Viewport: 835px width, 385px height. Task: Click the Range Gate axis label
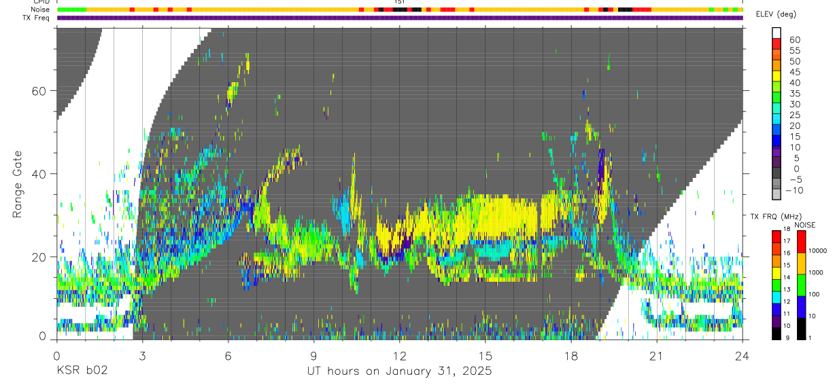[18, 185]
